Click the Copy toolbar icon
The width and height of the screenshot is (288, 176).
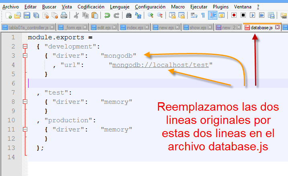point(86,15)
